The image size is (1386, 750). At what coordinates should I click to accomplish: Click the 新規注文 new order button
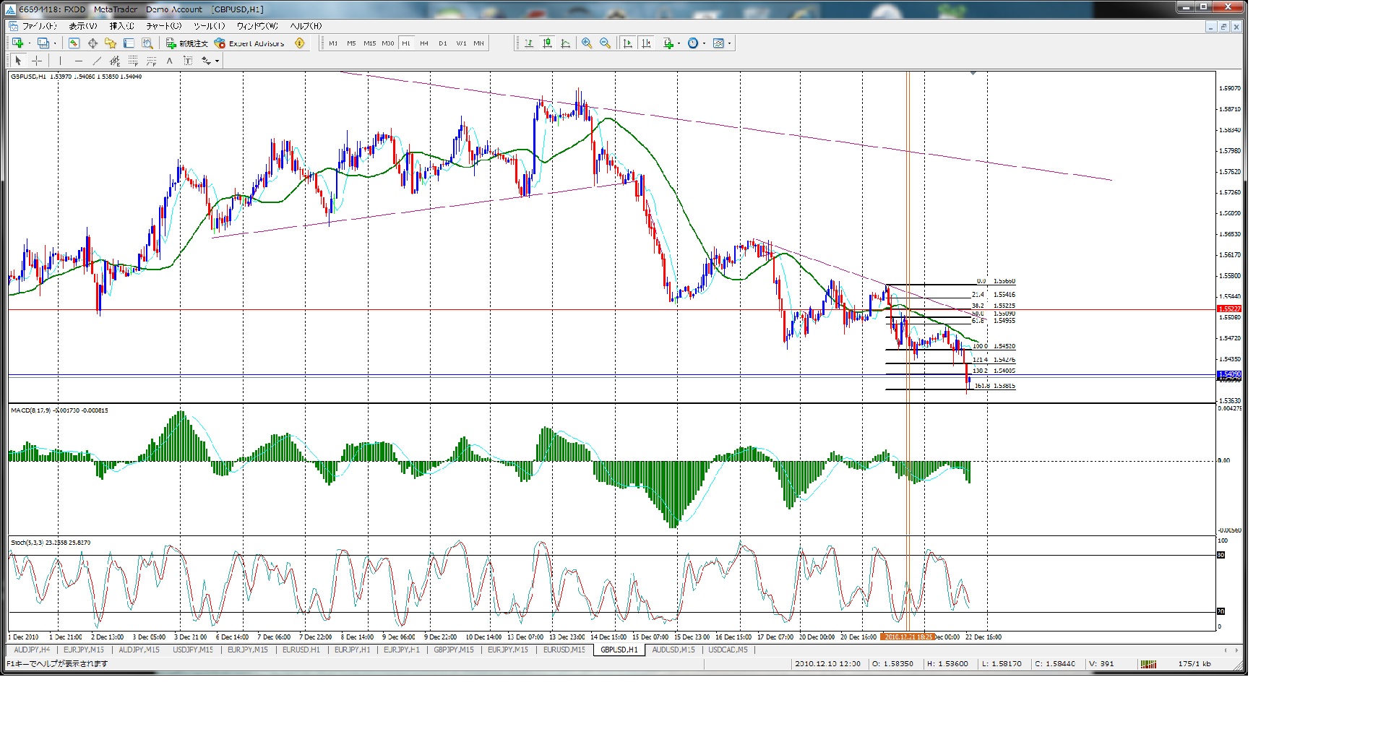click(x=186, y=43)
